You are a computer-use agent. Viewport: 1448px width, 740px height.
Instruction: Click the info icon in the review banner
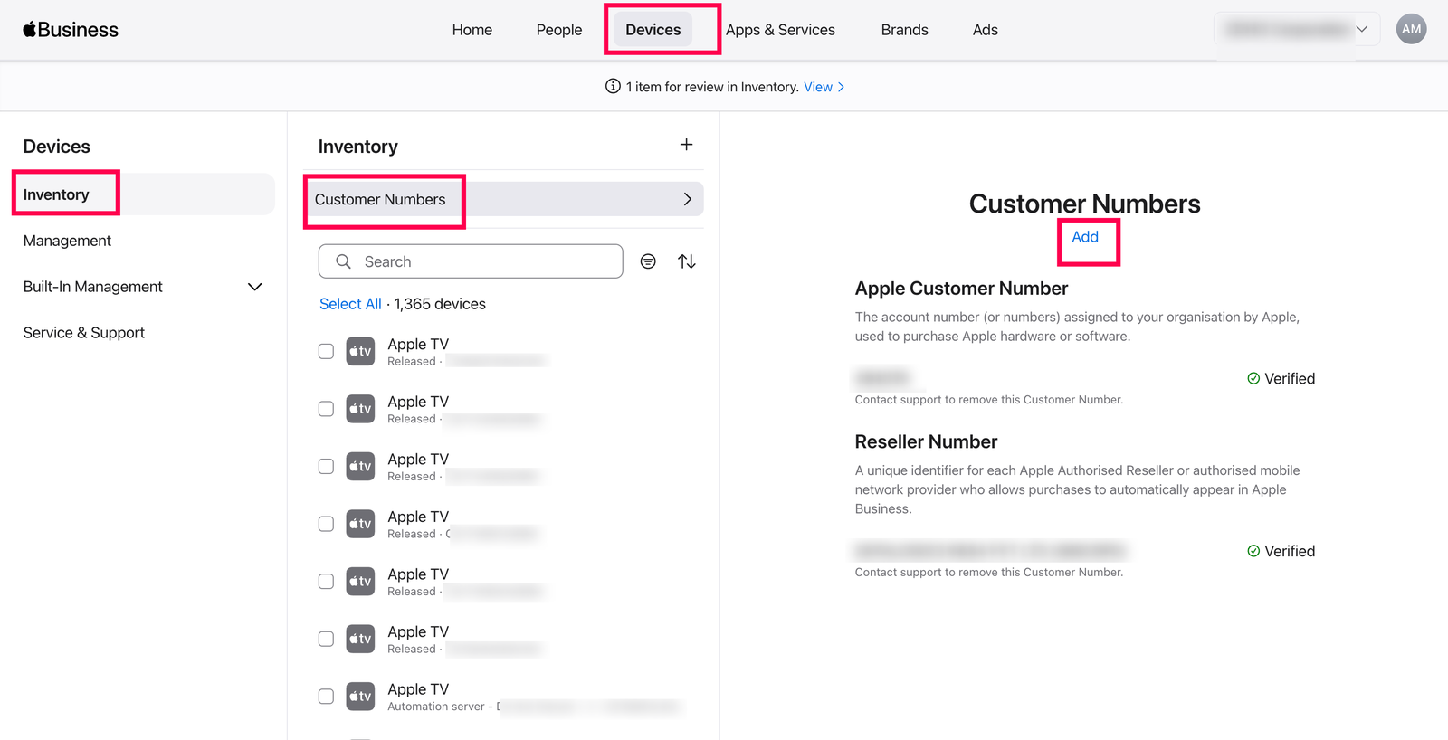[613, 87]
